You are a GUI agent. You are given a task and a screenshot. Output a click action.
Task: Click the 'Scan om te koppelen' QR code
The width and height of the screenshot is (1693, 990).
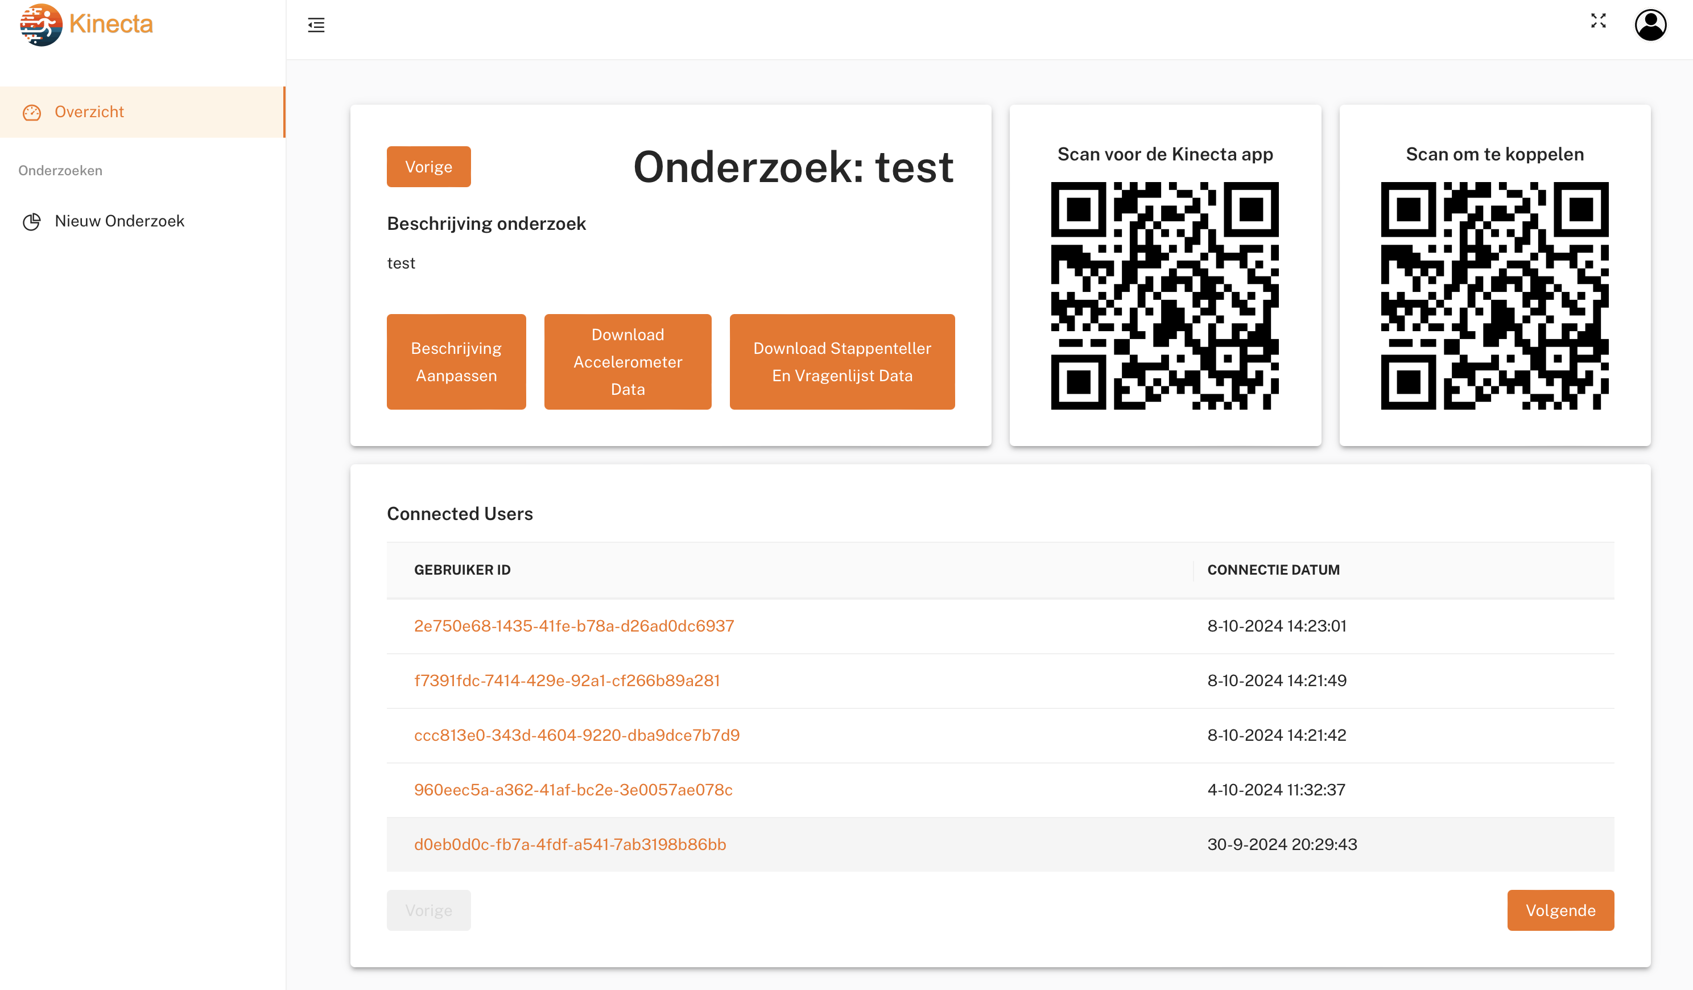[1494, 296]
